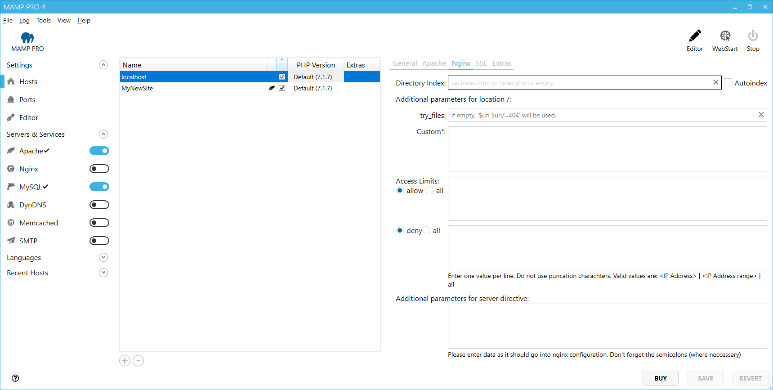Click the feather icon in MyNewSite row
773x390 pixels.
[x=272, y=88]
